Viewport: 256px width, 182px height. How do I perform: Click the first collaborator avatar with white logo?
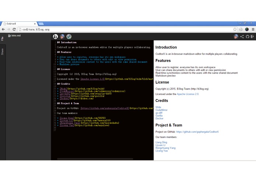click(x=56, y=36)
